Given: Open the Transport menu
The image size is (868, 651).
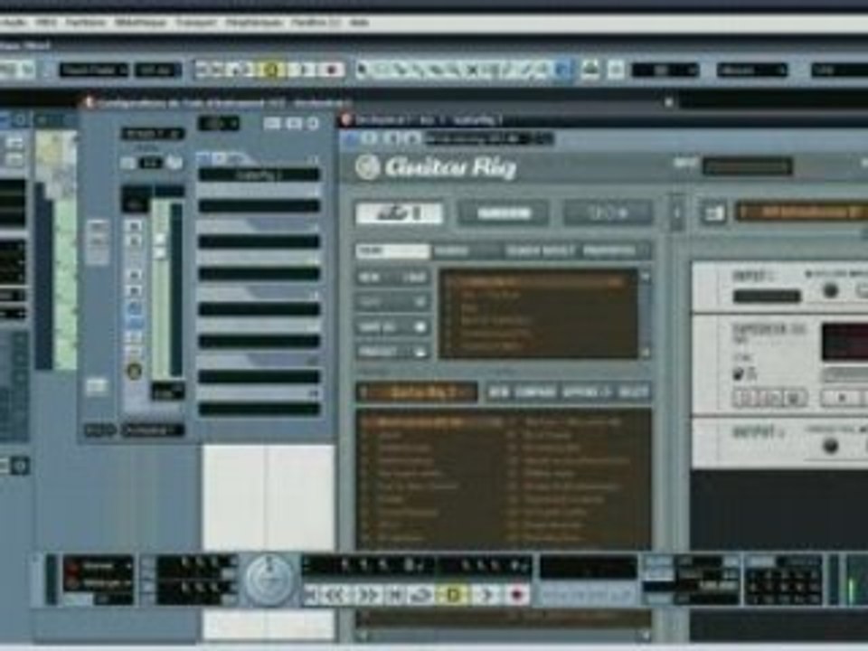Looking at the screenshot, I should (196, 22).
